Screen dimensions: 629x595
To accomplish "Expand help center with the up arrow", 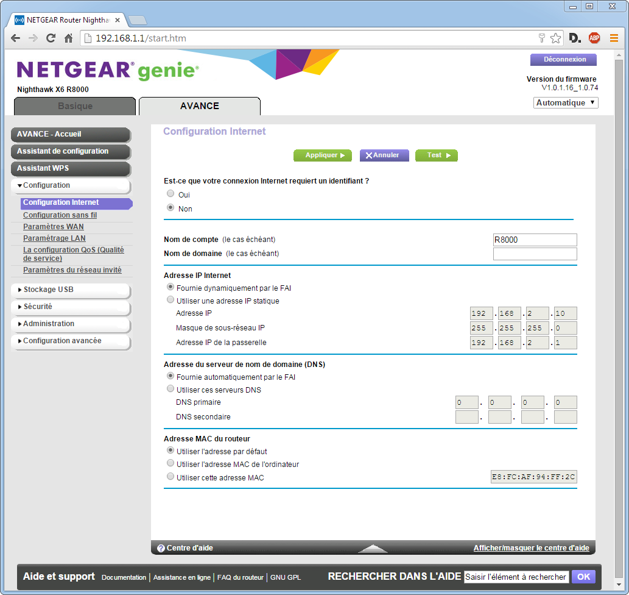I will 373,549.
